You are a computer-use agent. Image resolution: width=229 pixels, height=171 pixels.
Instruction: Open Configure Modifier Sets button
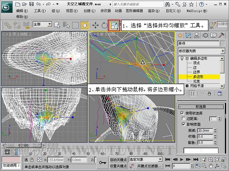point(220,94)
